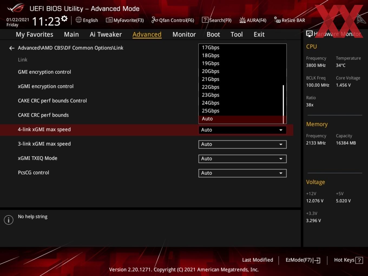
Task: Select xGMI encryption control row
Action: point(45,86)
